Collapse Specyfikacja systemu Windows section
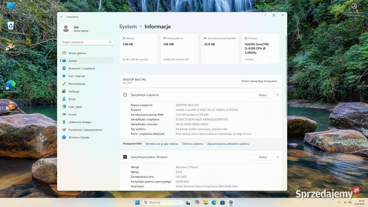 [278, 157]
